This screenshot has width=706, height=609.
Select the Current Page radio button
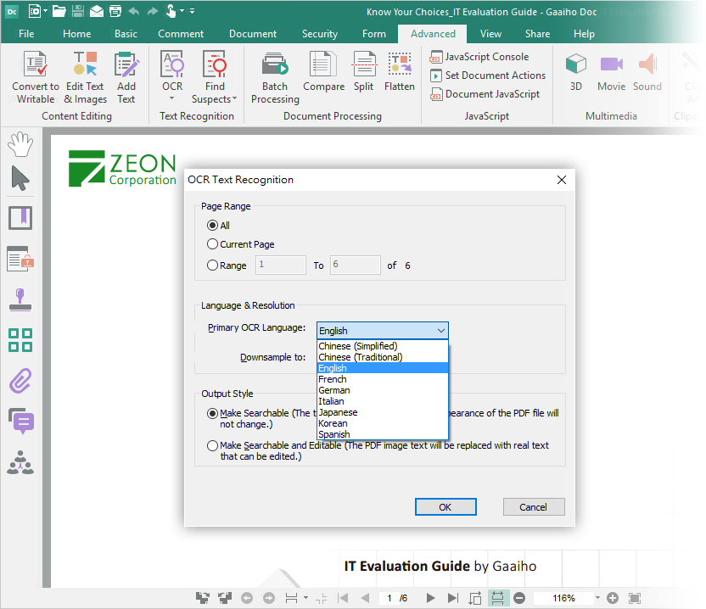pos(212,244)
